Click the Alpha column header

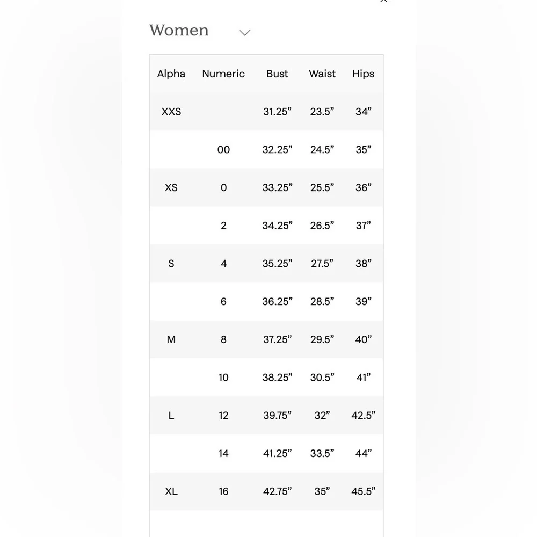tap(171, 74)
